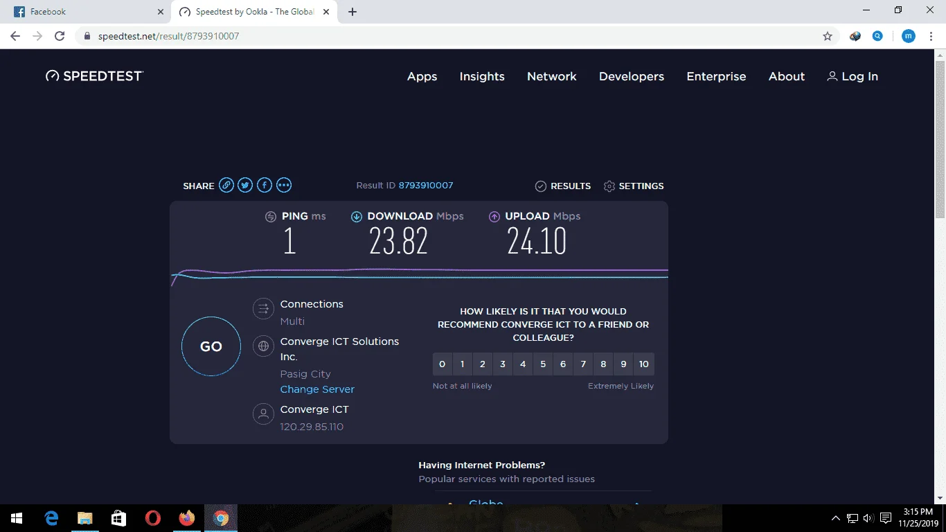
Task: Click the 24.10 upload speed value
Action: pos(537,242)
